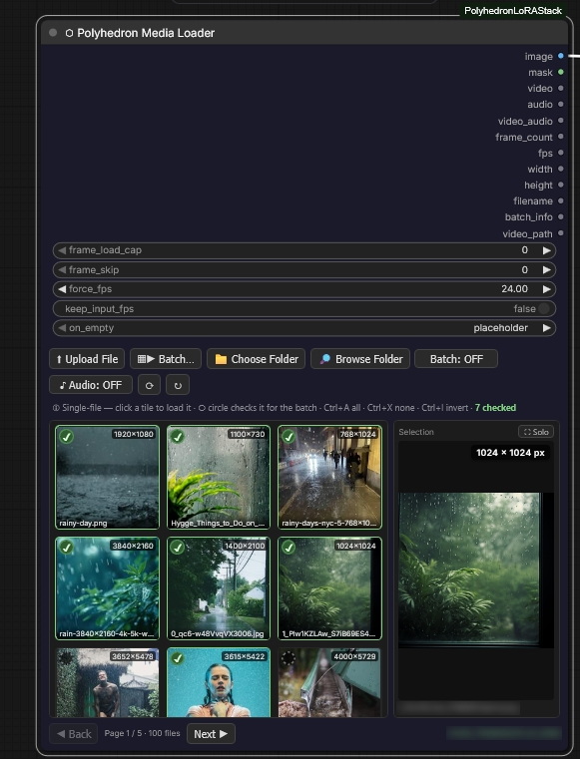Go to Next page of files
The width and height of the screenshot is (580, 759).
click(211, 734)
